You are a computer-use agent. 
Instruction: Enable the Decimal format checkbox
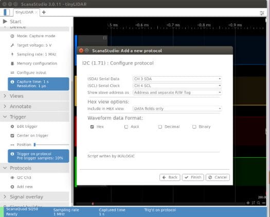click(x=160, y=127)
